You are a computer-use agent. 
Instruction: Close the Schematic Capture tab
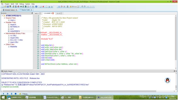16,10
